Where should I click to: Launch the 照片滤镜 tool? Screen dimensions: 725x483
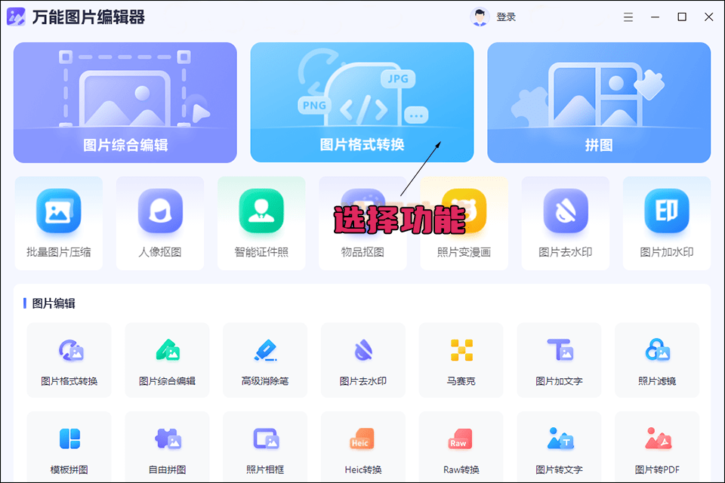pyautogui.click(x=657, y=360)
